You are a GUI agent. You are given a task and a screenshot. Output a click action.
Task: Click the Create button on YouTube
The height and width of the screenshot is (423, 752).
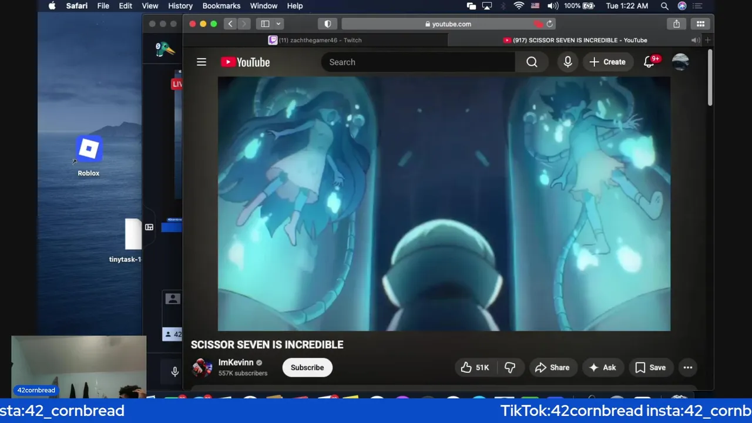tap(607, 62)
